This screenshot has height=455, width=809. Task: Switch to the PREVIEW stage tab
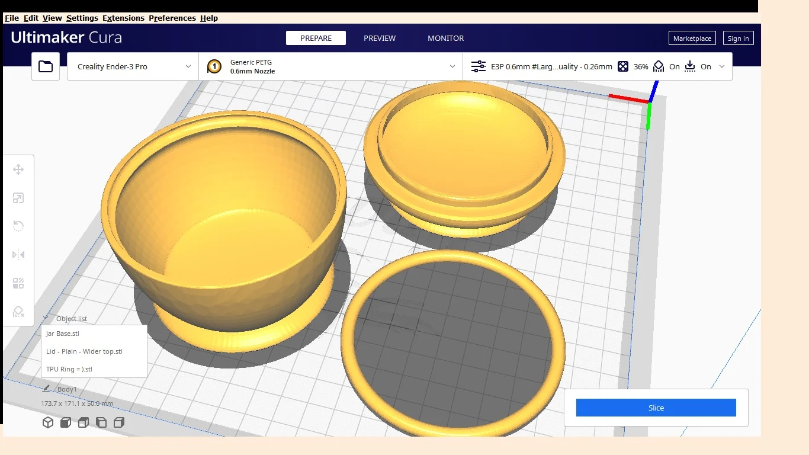380,38
